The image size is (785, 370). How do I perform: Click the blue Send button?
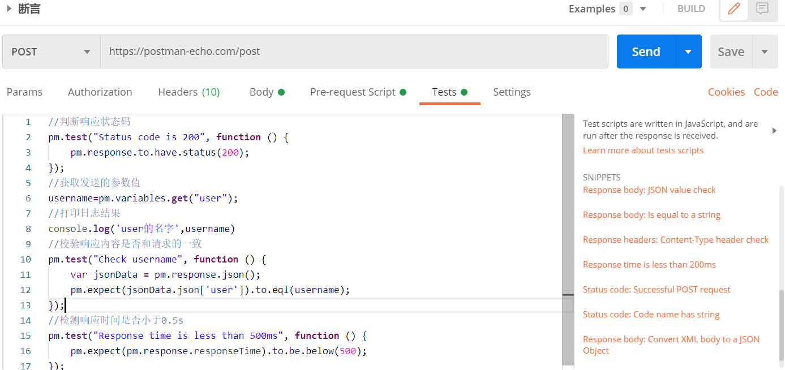point(646,51)
